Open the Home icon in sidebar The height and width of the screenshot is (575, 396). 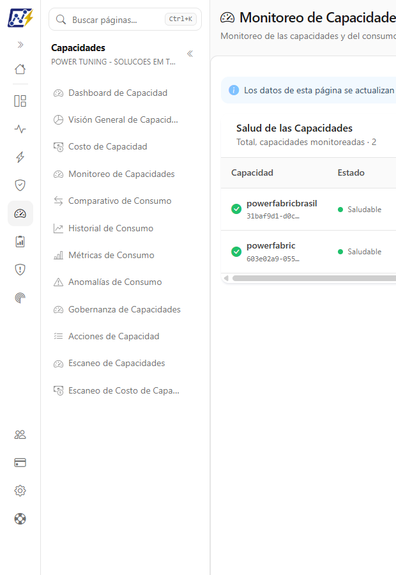pos(20,69)
